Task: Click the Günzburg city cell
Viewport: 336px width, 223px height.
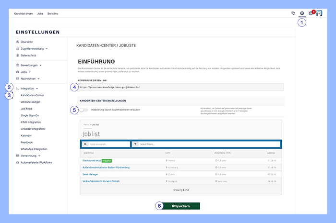Action: pyautogui.click(x=172, y=167)
